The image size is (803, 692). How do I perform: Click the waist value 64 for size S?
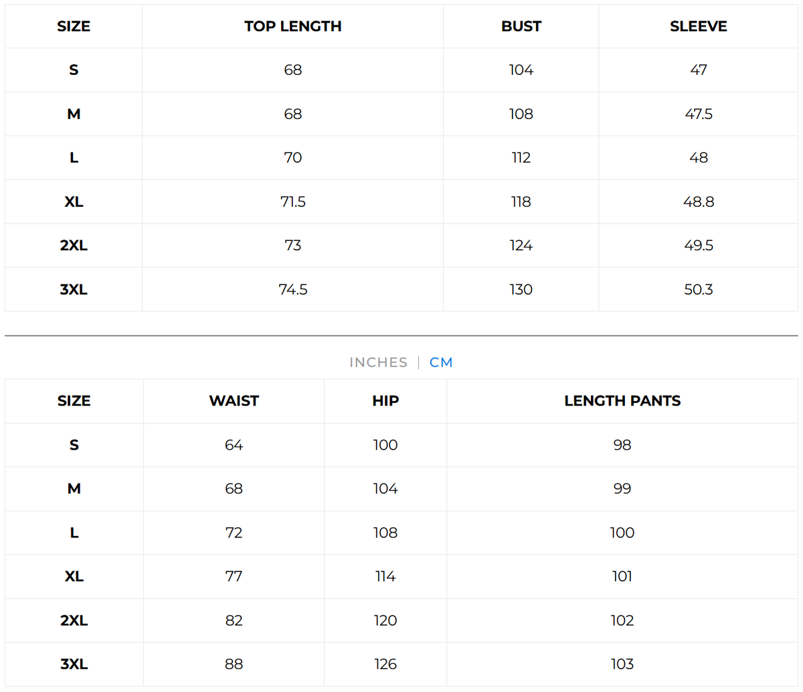233,445
